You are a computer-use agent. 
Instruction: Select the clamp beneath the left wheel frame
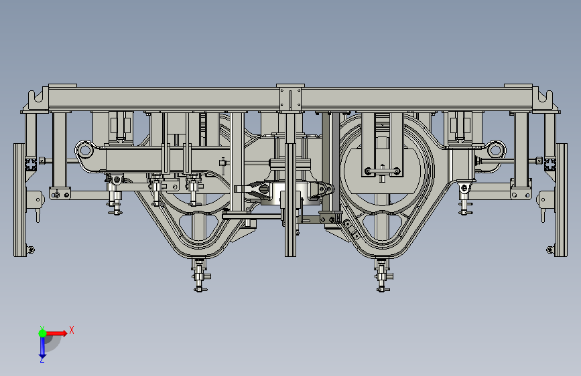(200, 275)
